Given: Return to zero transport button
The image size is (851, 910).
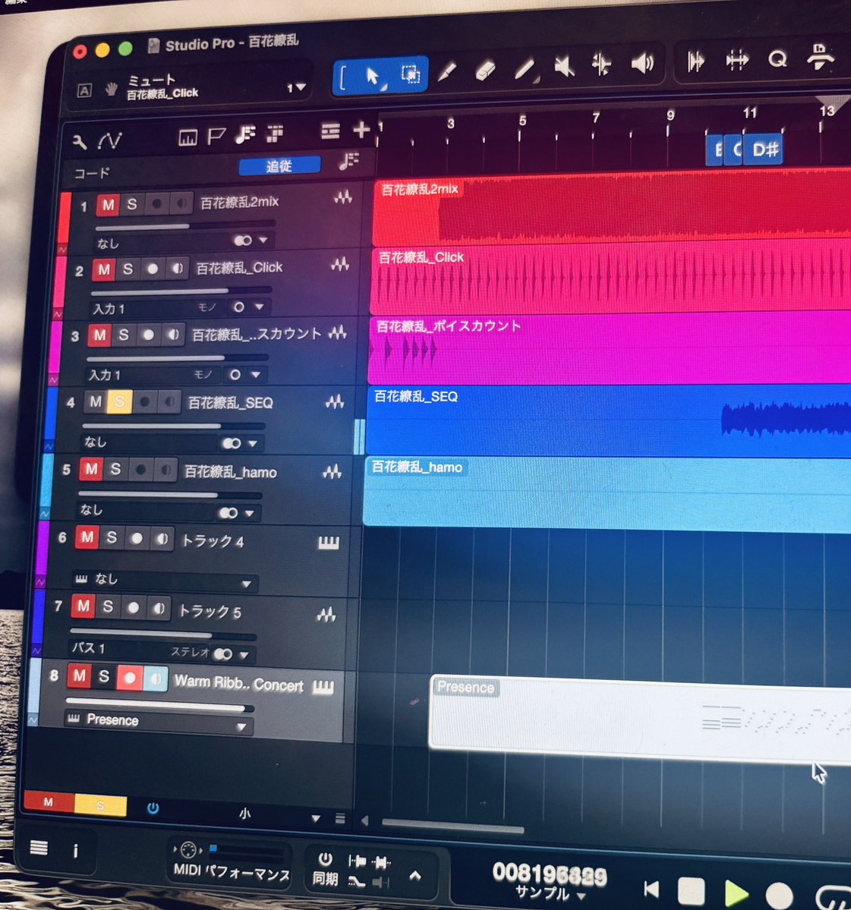Looking at the screenshot, I should 652,889.
